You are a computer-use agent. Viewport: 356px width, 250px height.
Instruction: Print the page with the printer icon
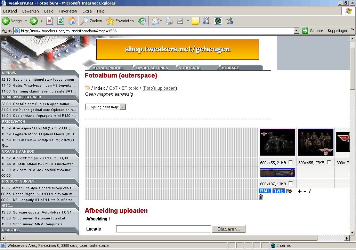(169, 21)
